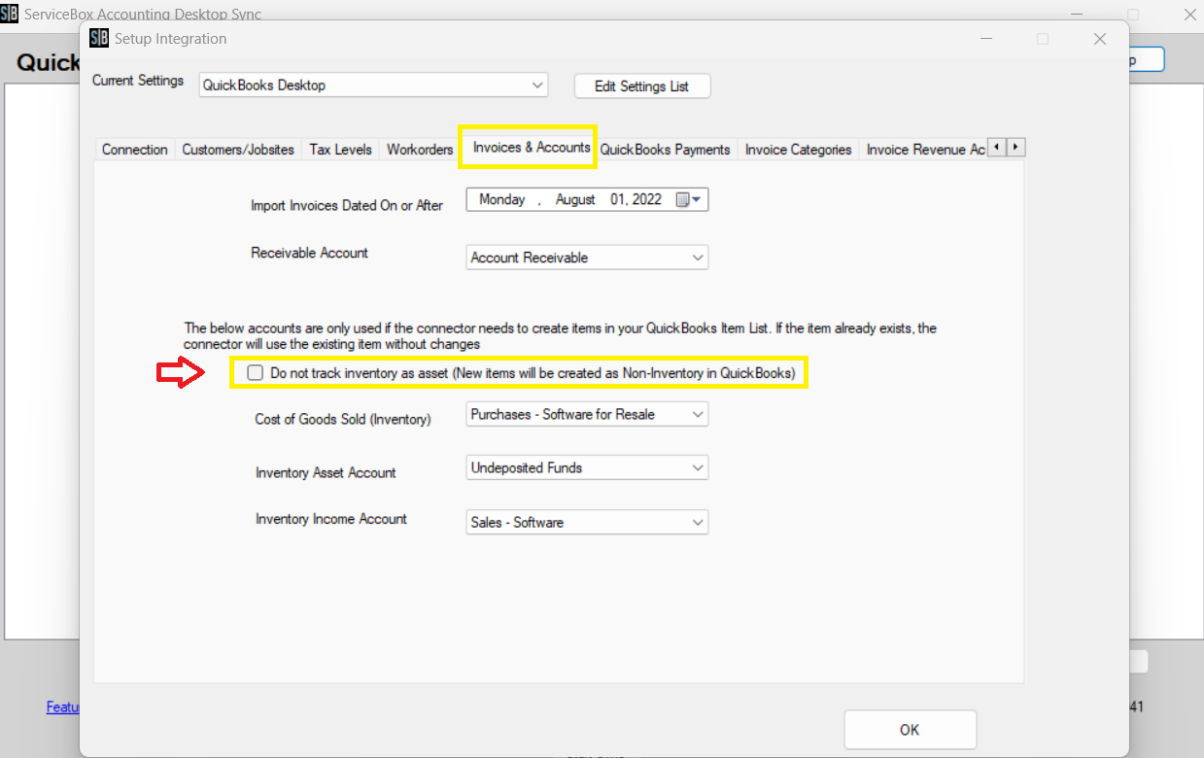
Task: Open the Workorders tab
Action: [420, 150]
